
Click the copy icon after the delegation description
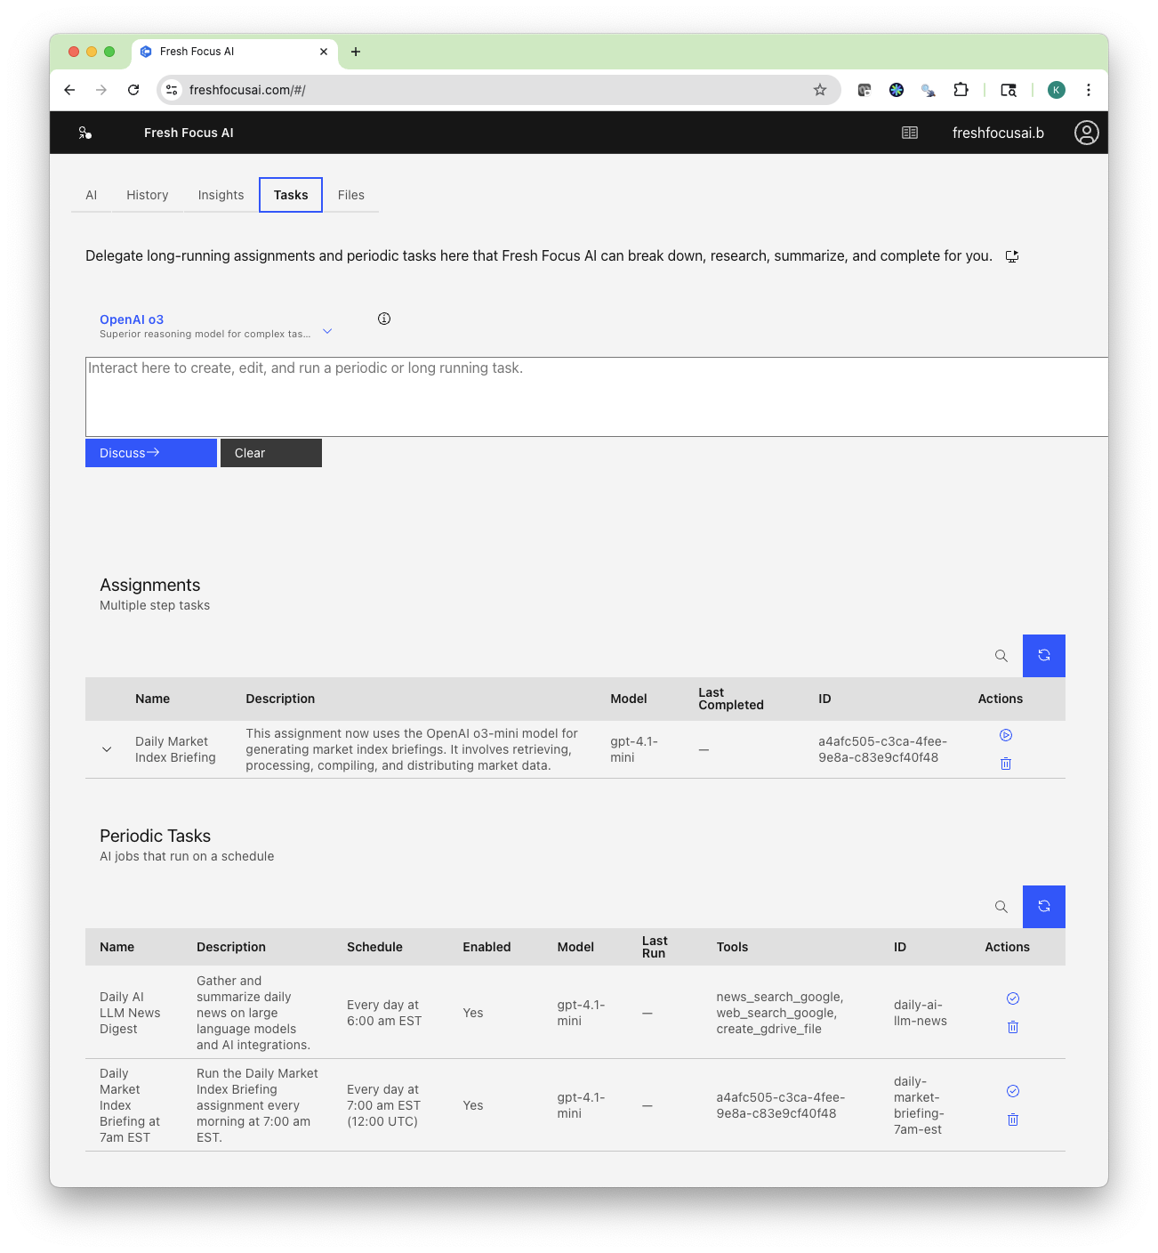(x=1011, y=255)
